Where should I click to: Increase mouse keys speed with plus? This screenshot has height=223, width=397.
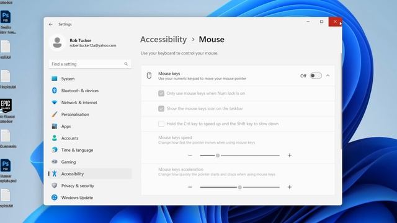290,155
